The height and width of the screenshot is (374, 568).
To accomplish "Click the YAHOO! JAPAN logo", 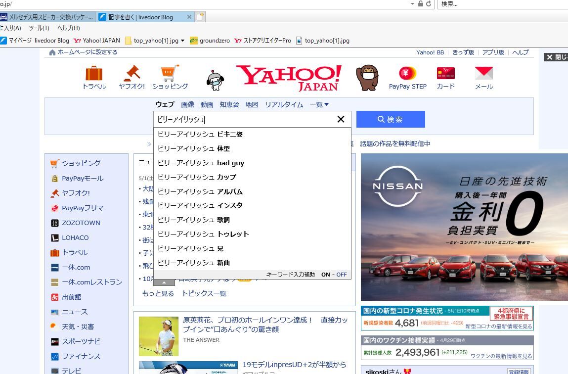I will tap(289, 78).
